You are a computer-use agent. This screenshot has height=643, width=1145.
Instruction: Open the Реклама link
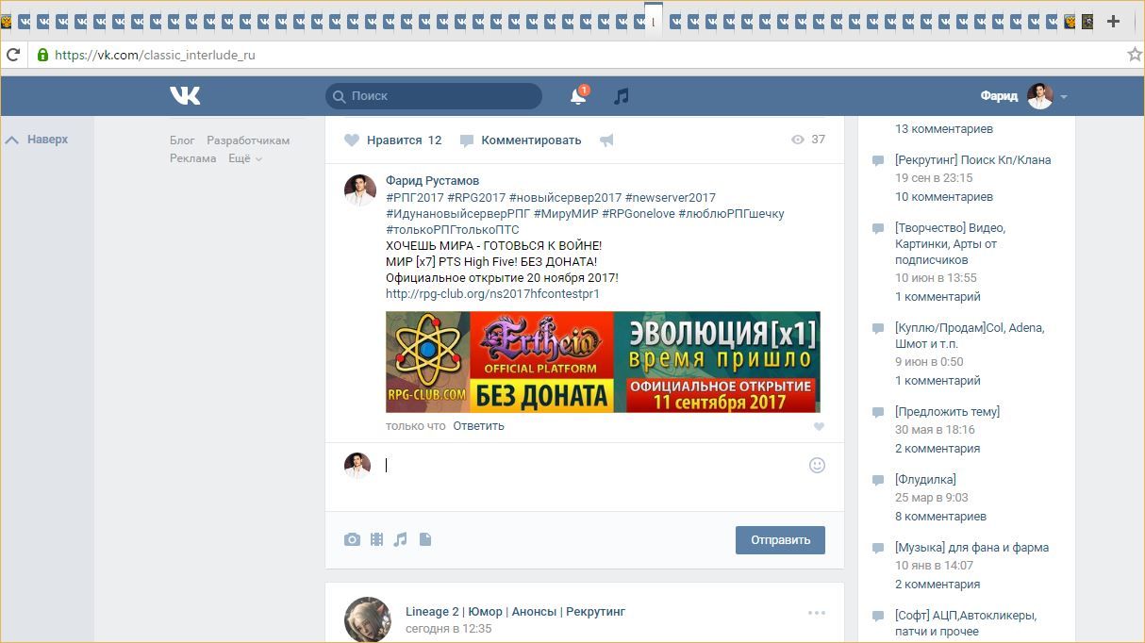pos(193,158)
